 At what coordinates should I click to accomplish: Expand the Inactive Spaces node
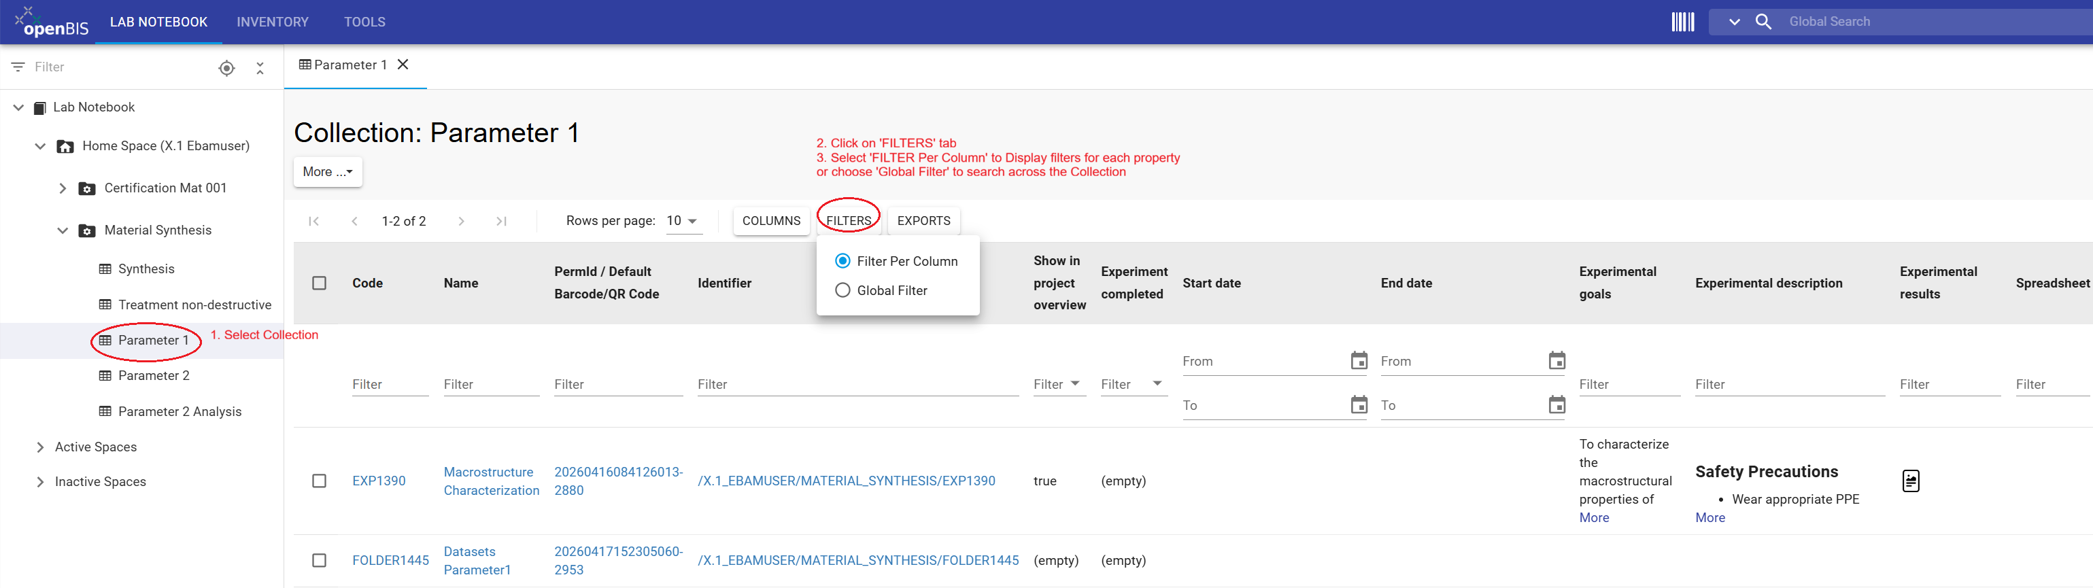point(40,483)
